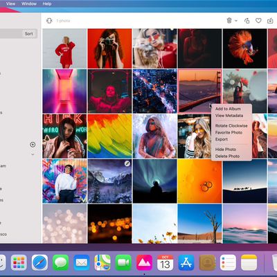Select Favorite Photo in context menu
This screenshot has height=277, width=277.
tap(229, 132)
